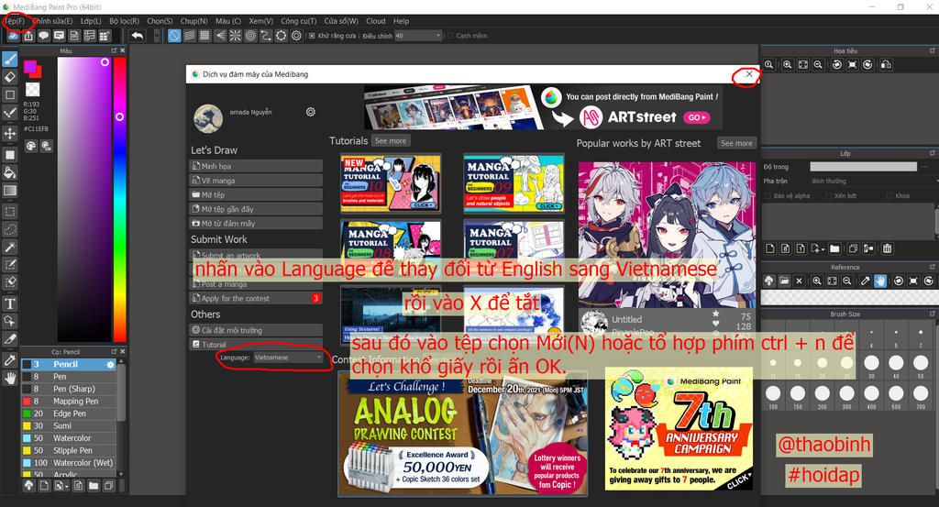
Task: Select the Eraser tool
Action: (10, 77)
